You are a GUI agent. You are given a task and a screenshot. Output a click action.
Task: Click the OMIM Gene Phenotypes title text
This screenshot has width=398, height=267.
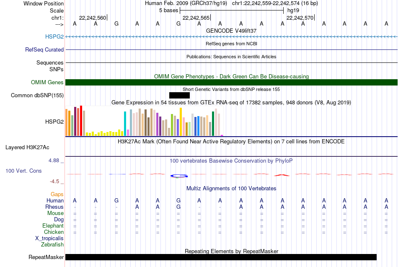231,76
